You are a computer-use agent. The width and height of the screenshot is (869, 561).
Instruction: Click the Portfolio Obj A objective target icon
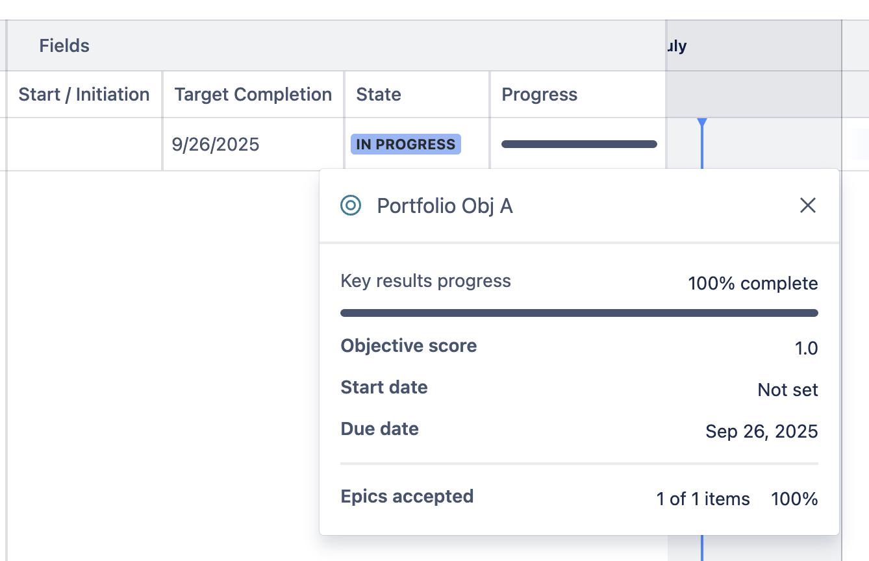pyautogui.click(x=351, y=206)
